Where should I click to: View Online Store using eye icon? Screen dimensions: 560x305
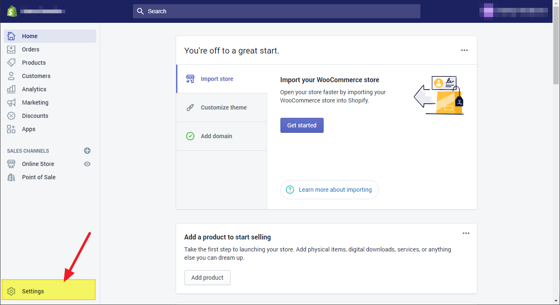coord(87,164)
